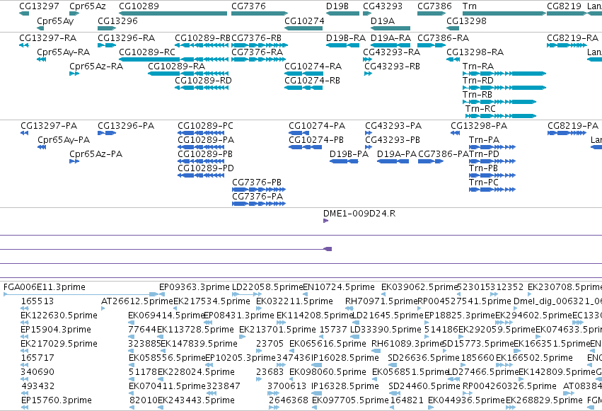Viewport: 602px width, 411px height.
Task: Click the CG13297-RA transcript label
Action: click(x=48, y=38)
